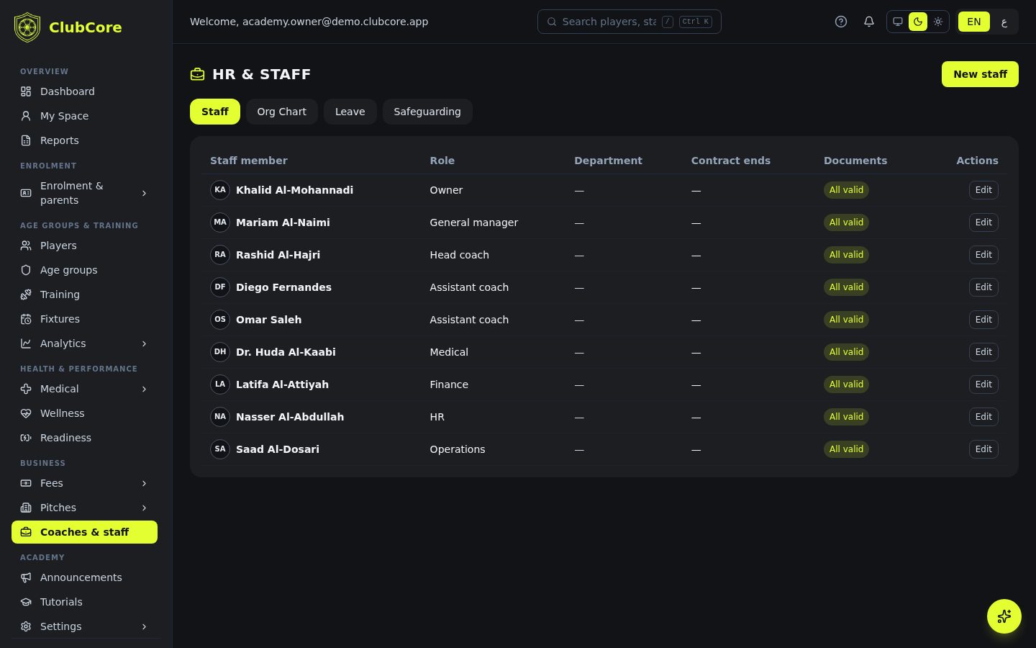Viewport: 1036px width, 648px height.
Task: Click the Readiness icon in sidebar
Action: point(26,438)
